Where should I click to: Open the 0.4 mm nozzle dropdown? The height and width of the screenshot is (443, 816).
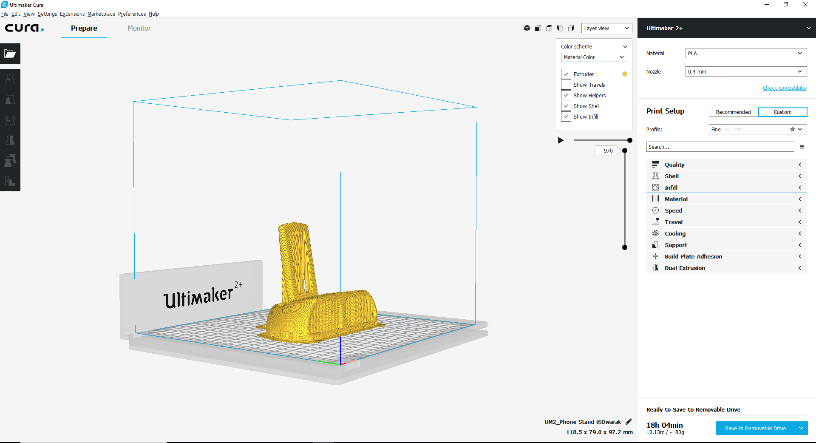click(x=746, y=71)
